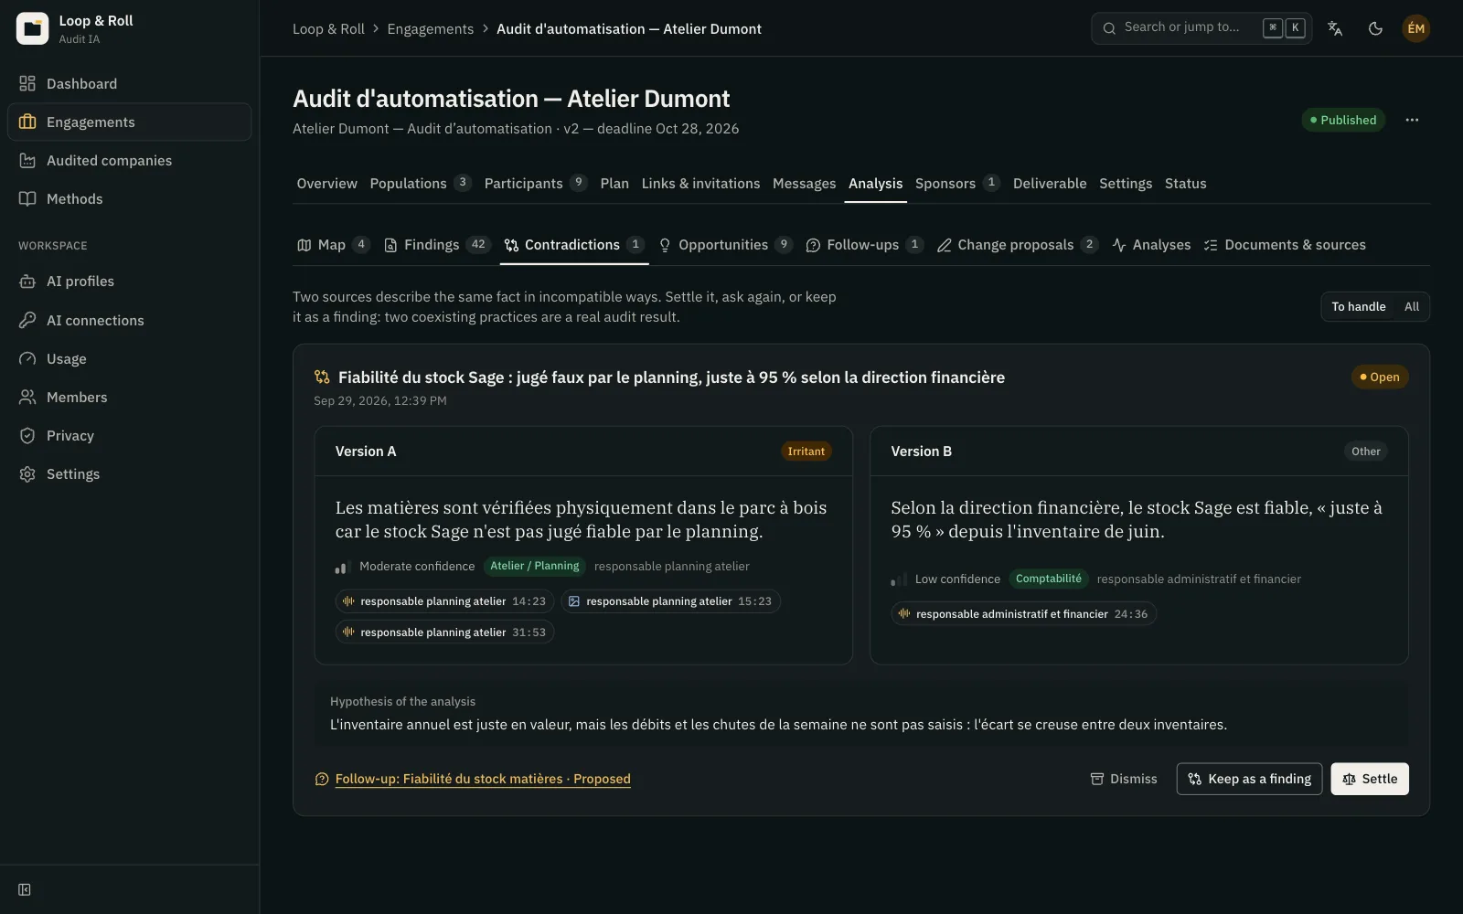Switch to the Participants tab
This screenshot has width=1463, height=914.
pyautogui.click(x=535, y=184)
